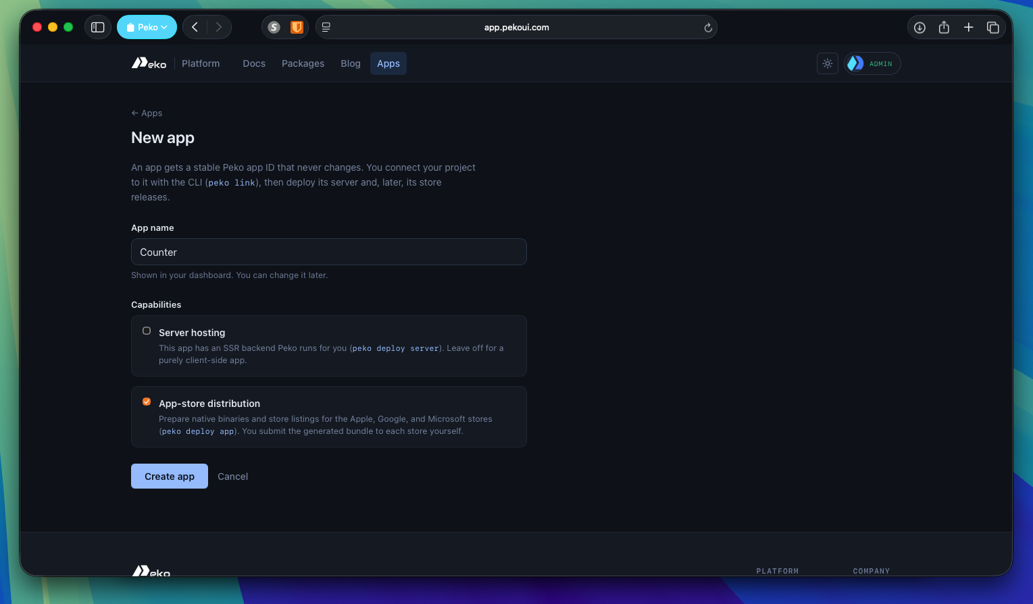Image resolution: width=1033 pixels, height=604 pixels.
Task: Open the ADMIN account button
Action: [x=872, y=63]
